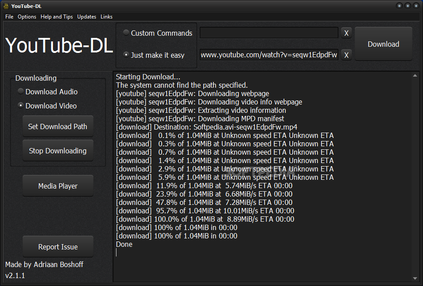The image size is (423, 286).
Task: Click the 'Extracting video information' log line
Action: click(201, 110)
